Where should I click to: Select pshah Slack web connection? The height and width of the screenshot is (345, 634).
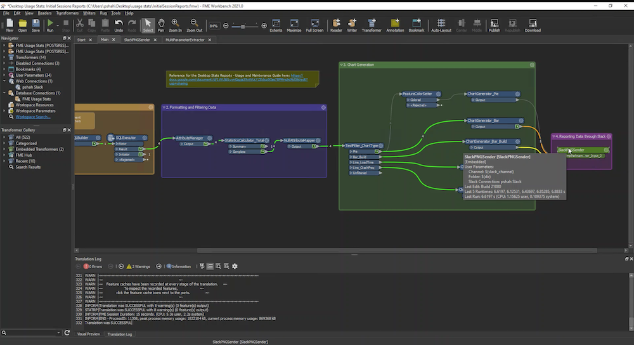(x=32, y=87)
